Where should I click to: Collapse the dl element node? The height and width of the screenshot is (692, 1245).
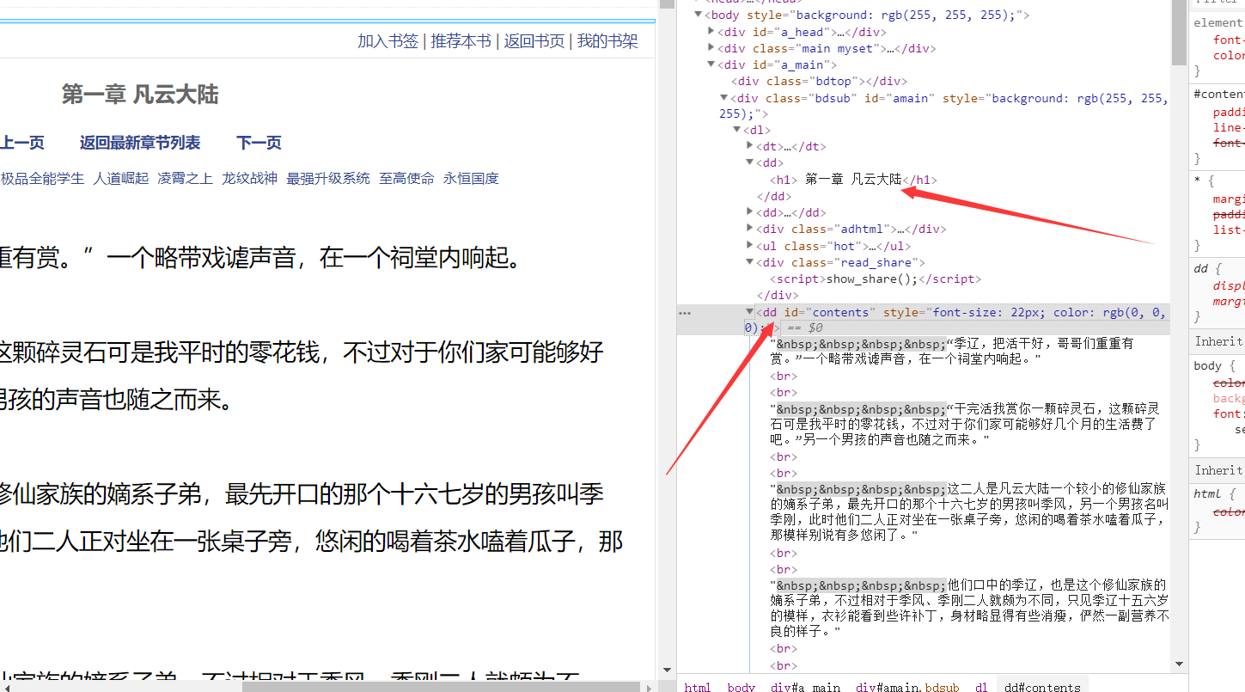coord(737,130)
